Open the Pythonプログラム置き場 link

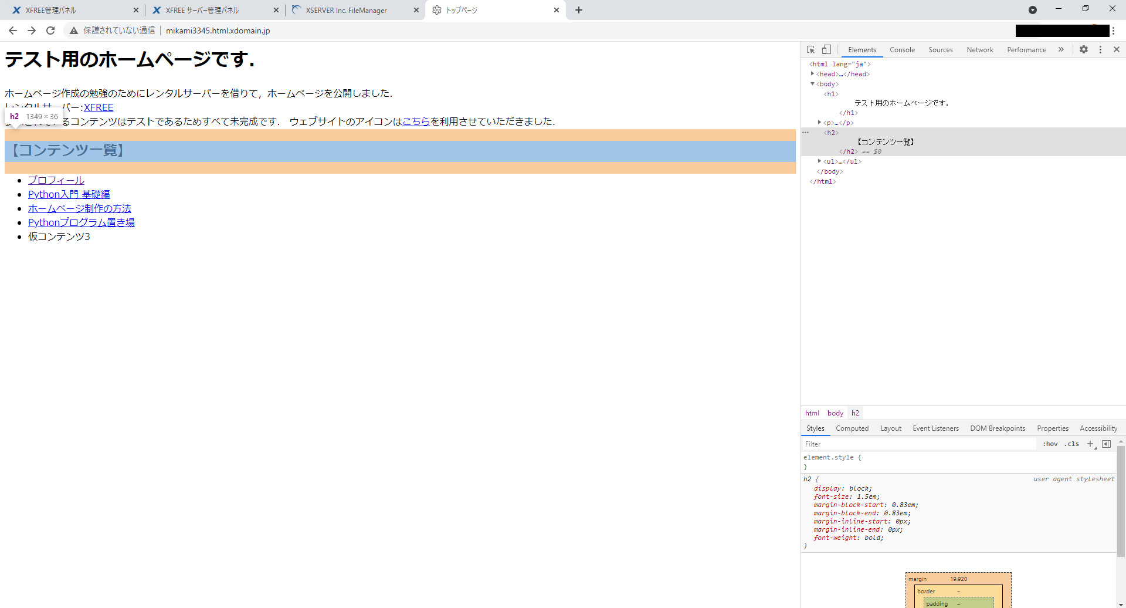click(82, 222)
